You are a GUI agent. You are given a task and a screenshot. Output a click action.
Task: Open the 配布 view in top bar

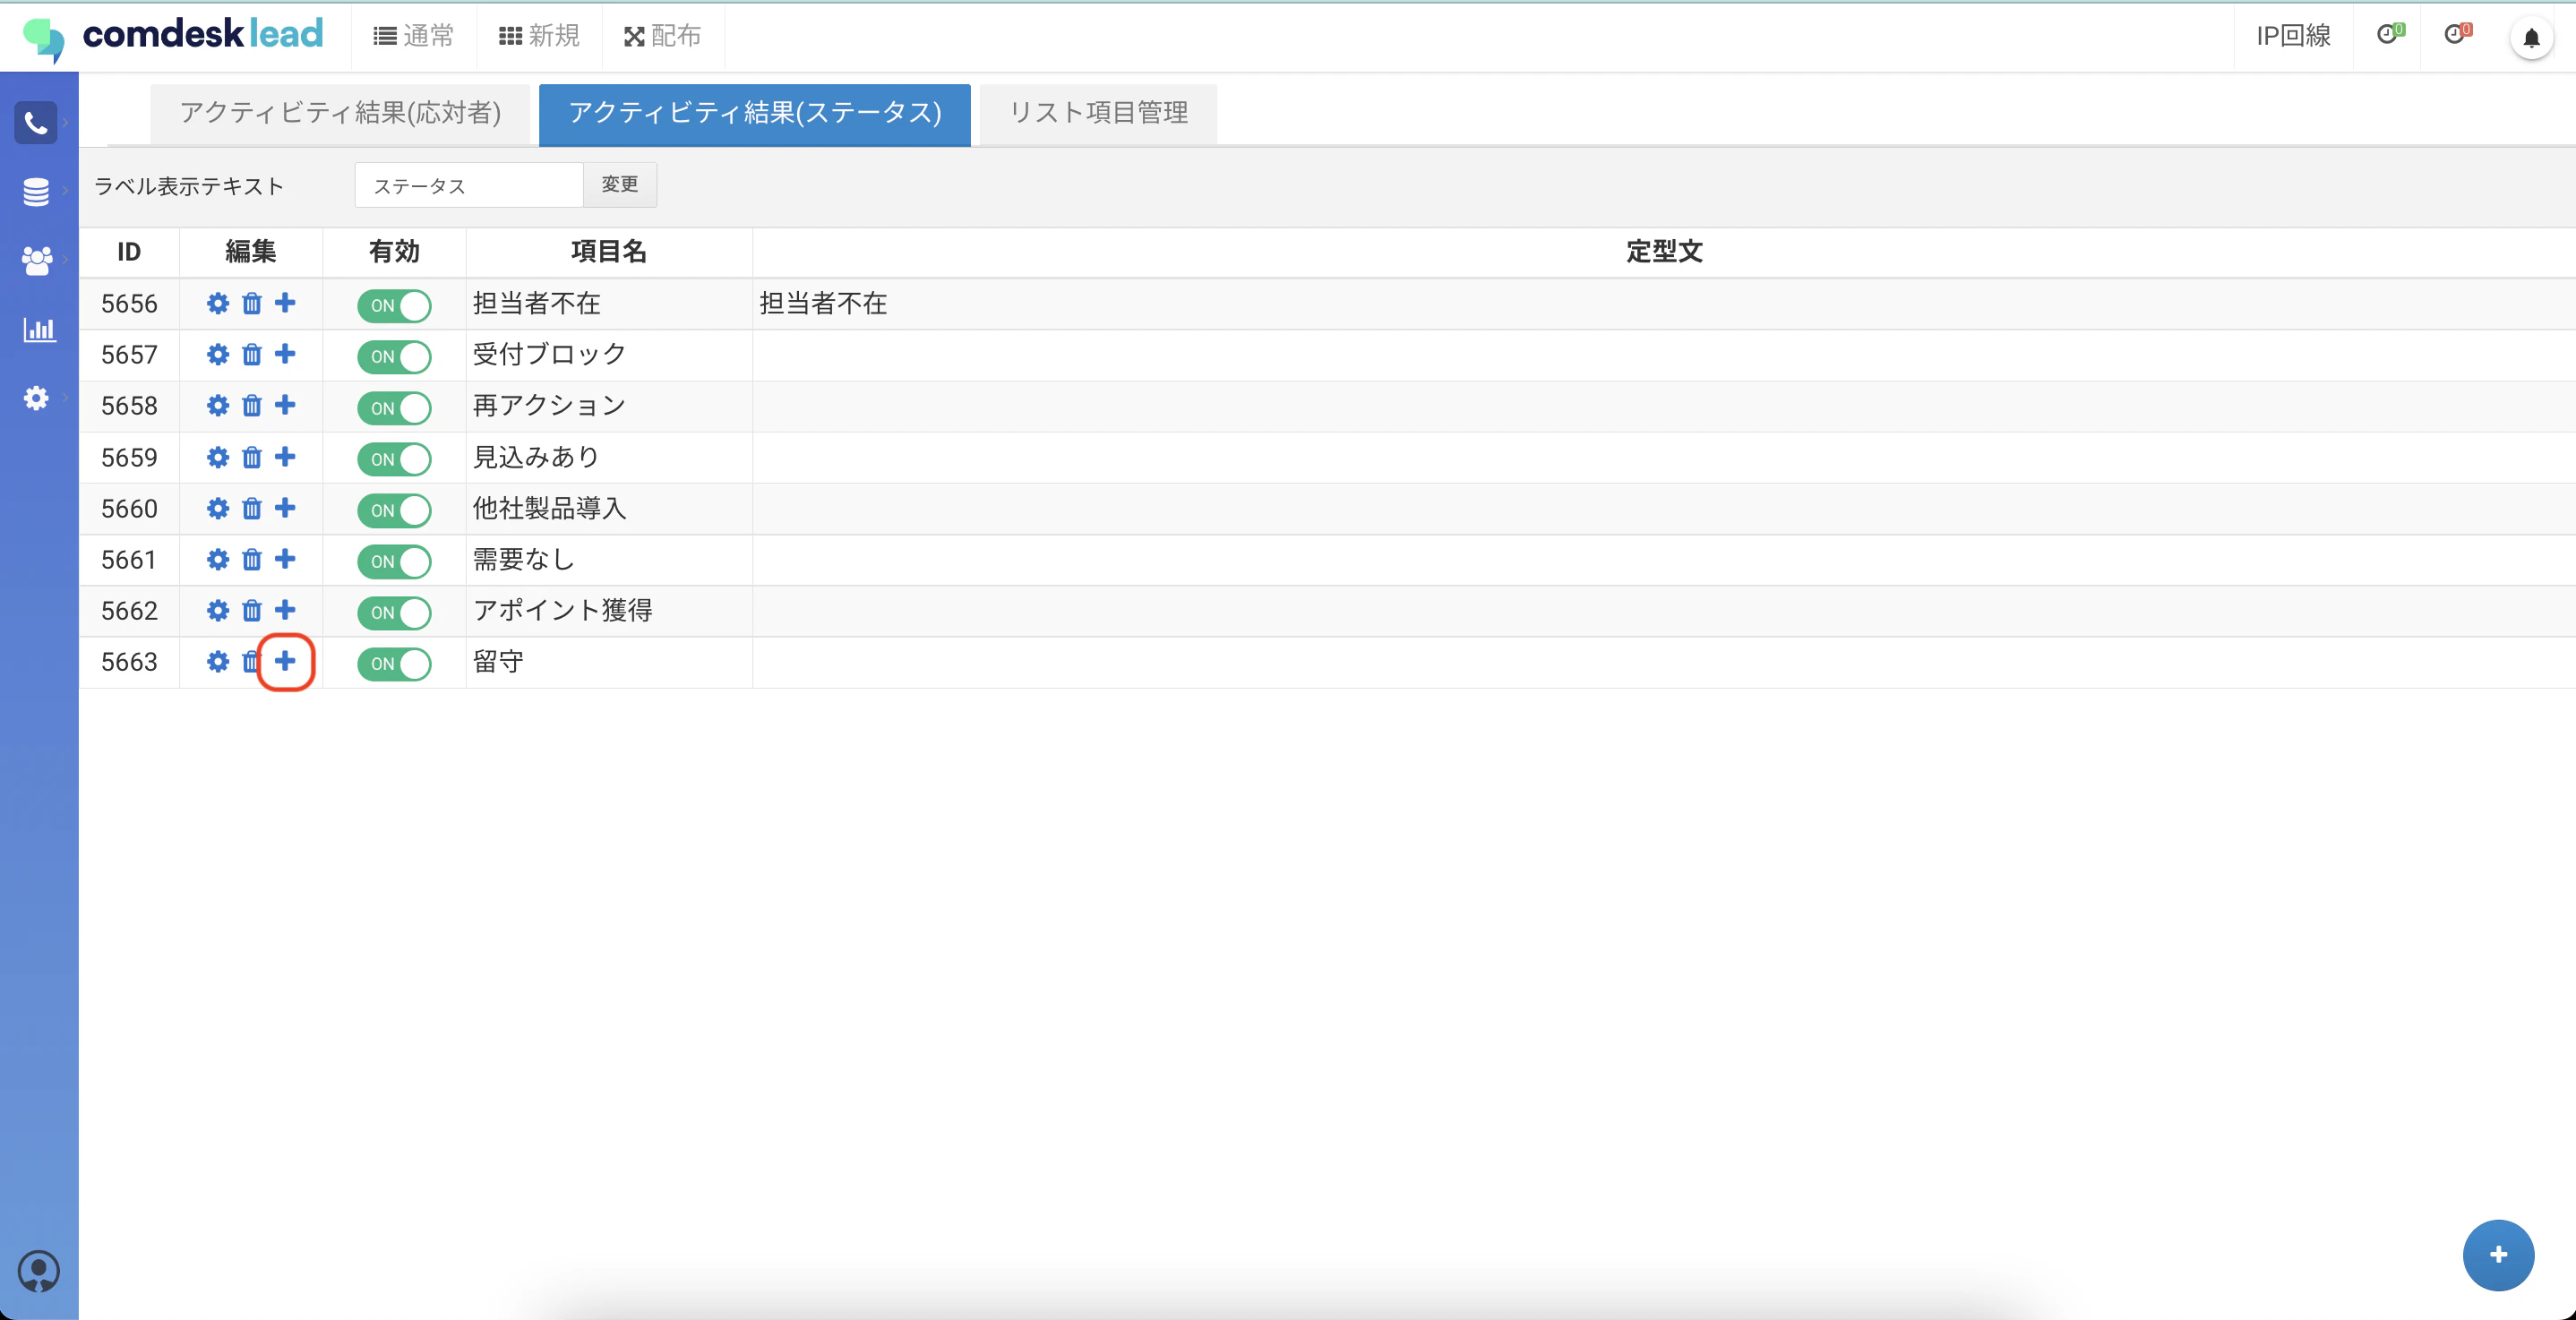(662, 36)
